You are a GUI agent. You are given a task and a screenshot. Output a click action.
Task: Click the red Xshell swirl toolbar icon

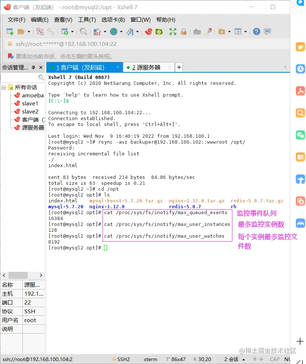[148, 32]
